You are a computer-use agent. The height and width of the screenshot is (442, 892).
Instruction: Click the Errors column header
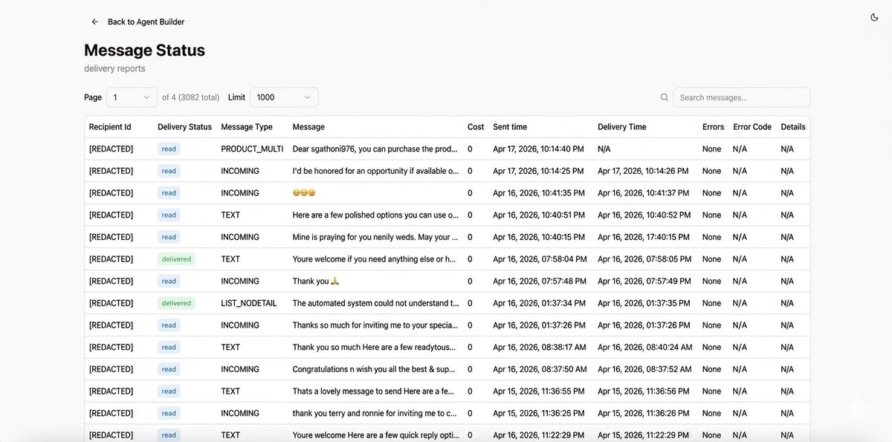(x=713, y=127)
